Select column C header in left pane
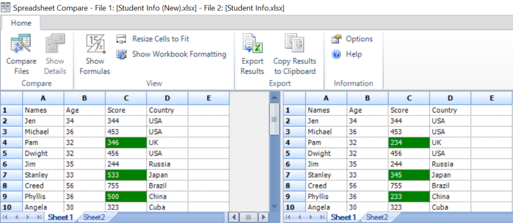The image size is (513, 223). (126, 98)
